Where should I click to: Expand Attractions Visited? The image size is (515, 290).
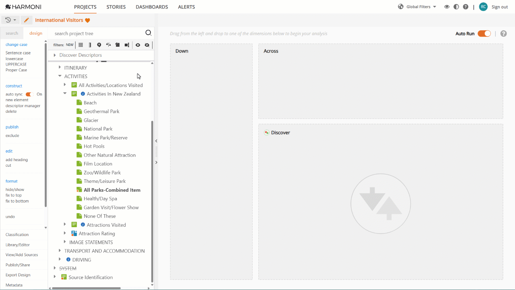65,224
